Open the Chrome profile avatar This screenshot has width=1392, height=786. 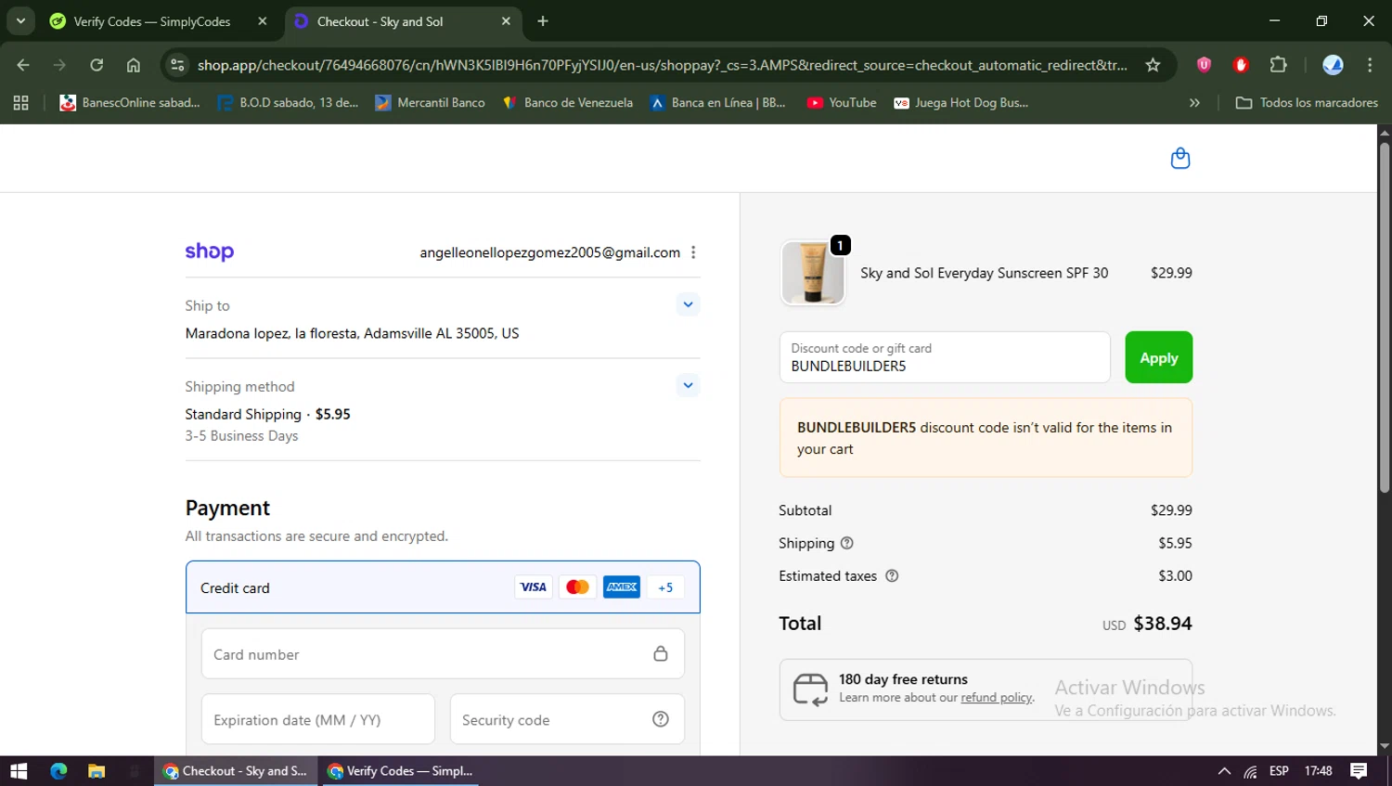tap(1333, 65)
